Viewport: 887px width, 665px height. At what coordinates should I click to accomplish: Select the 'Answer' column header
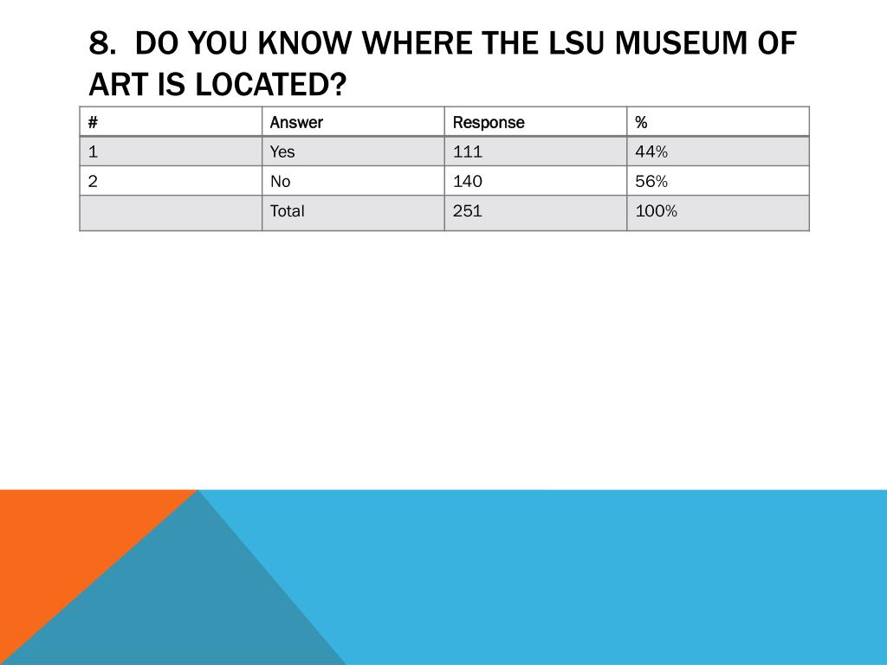coord(353,121)
